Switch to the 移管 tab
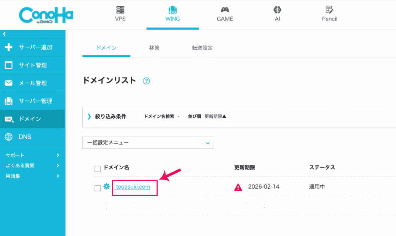Viewport: 396px width, 236px height. pos(154,48)
